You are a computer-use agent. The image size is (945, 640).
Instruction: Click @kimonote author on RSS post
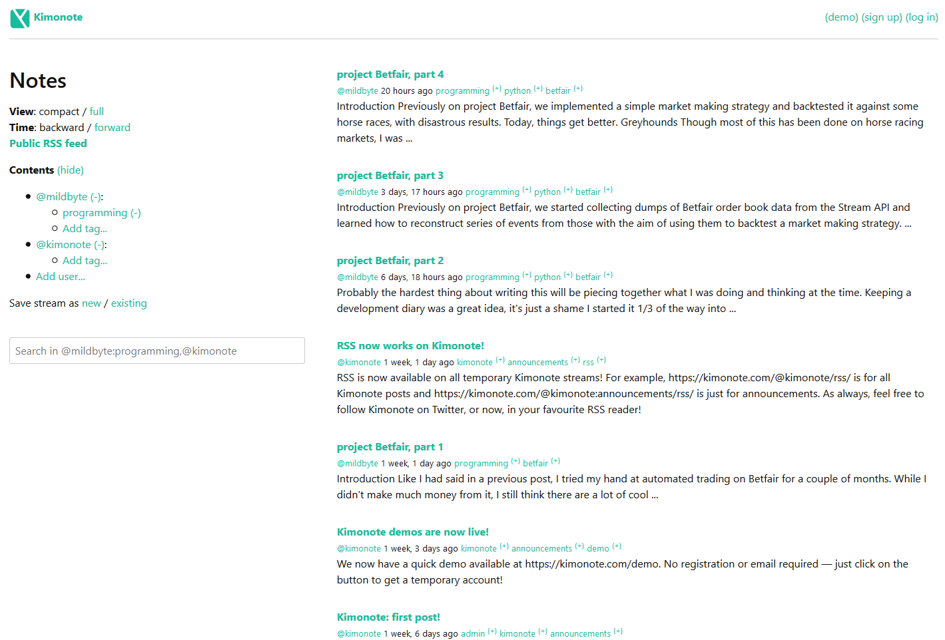click(x=359, y=363)
